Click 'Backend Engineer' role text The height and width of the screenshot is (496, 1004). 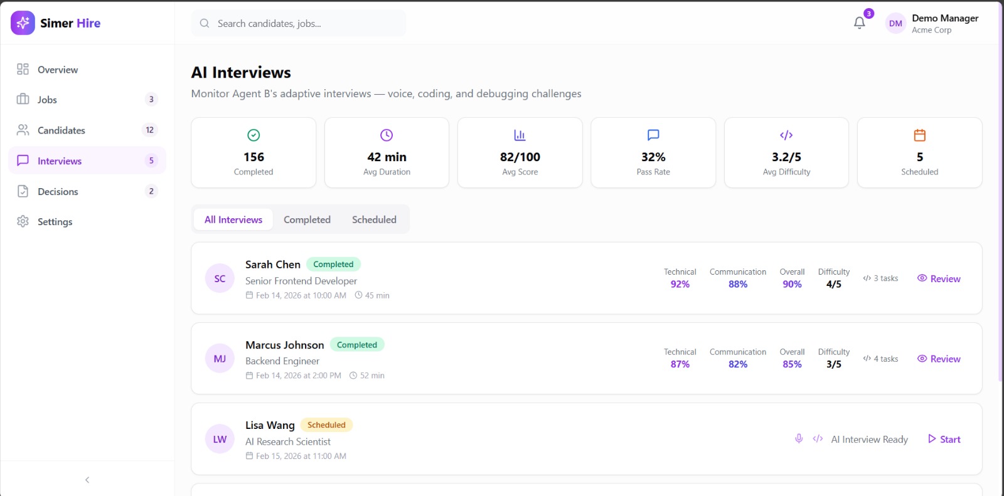[x=282, y=361]
